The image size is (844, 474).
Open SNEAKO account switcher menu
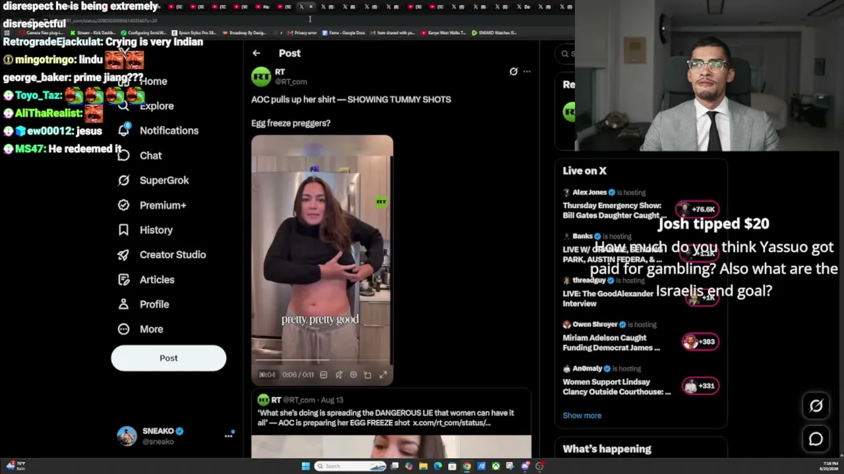tap(228, 436)
